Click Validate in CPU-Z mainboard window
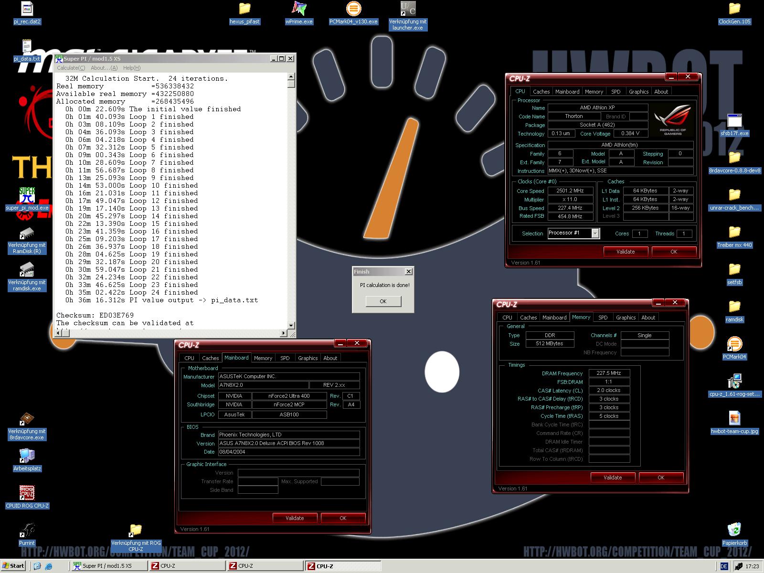The image size is (764, 573). point(295,518)
